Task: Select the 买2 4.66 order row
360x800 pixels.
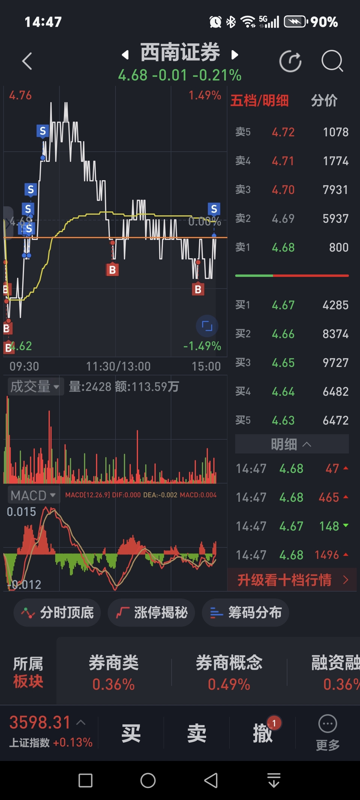Action: tap(292, 334)
